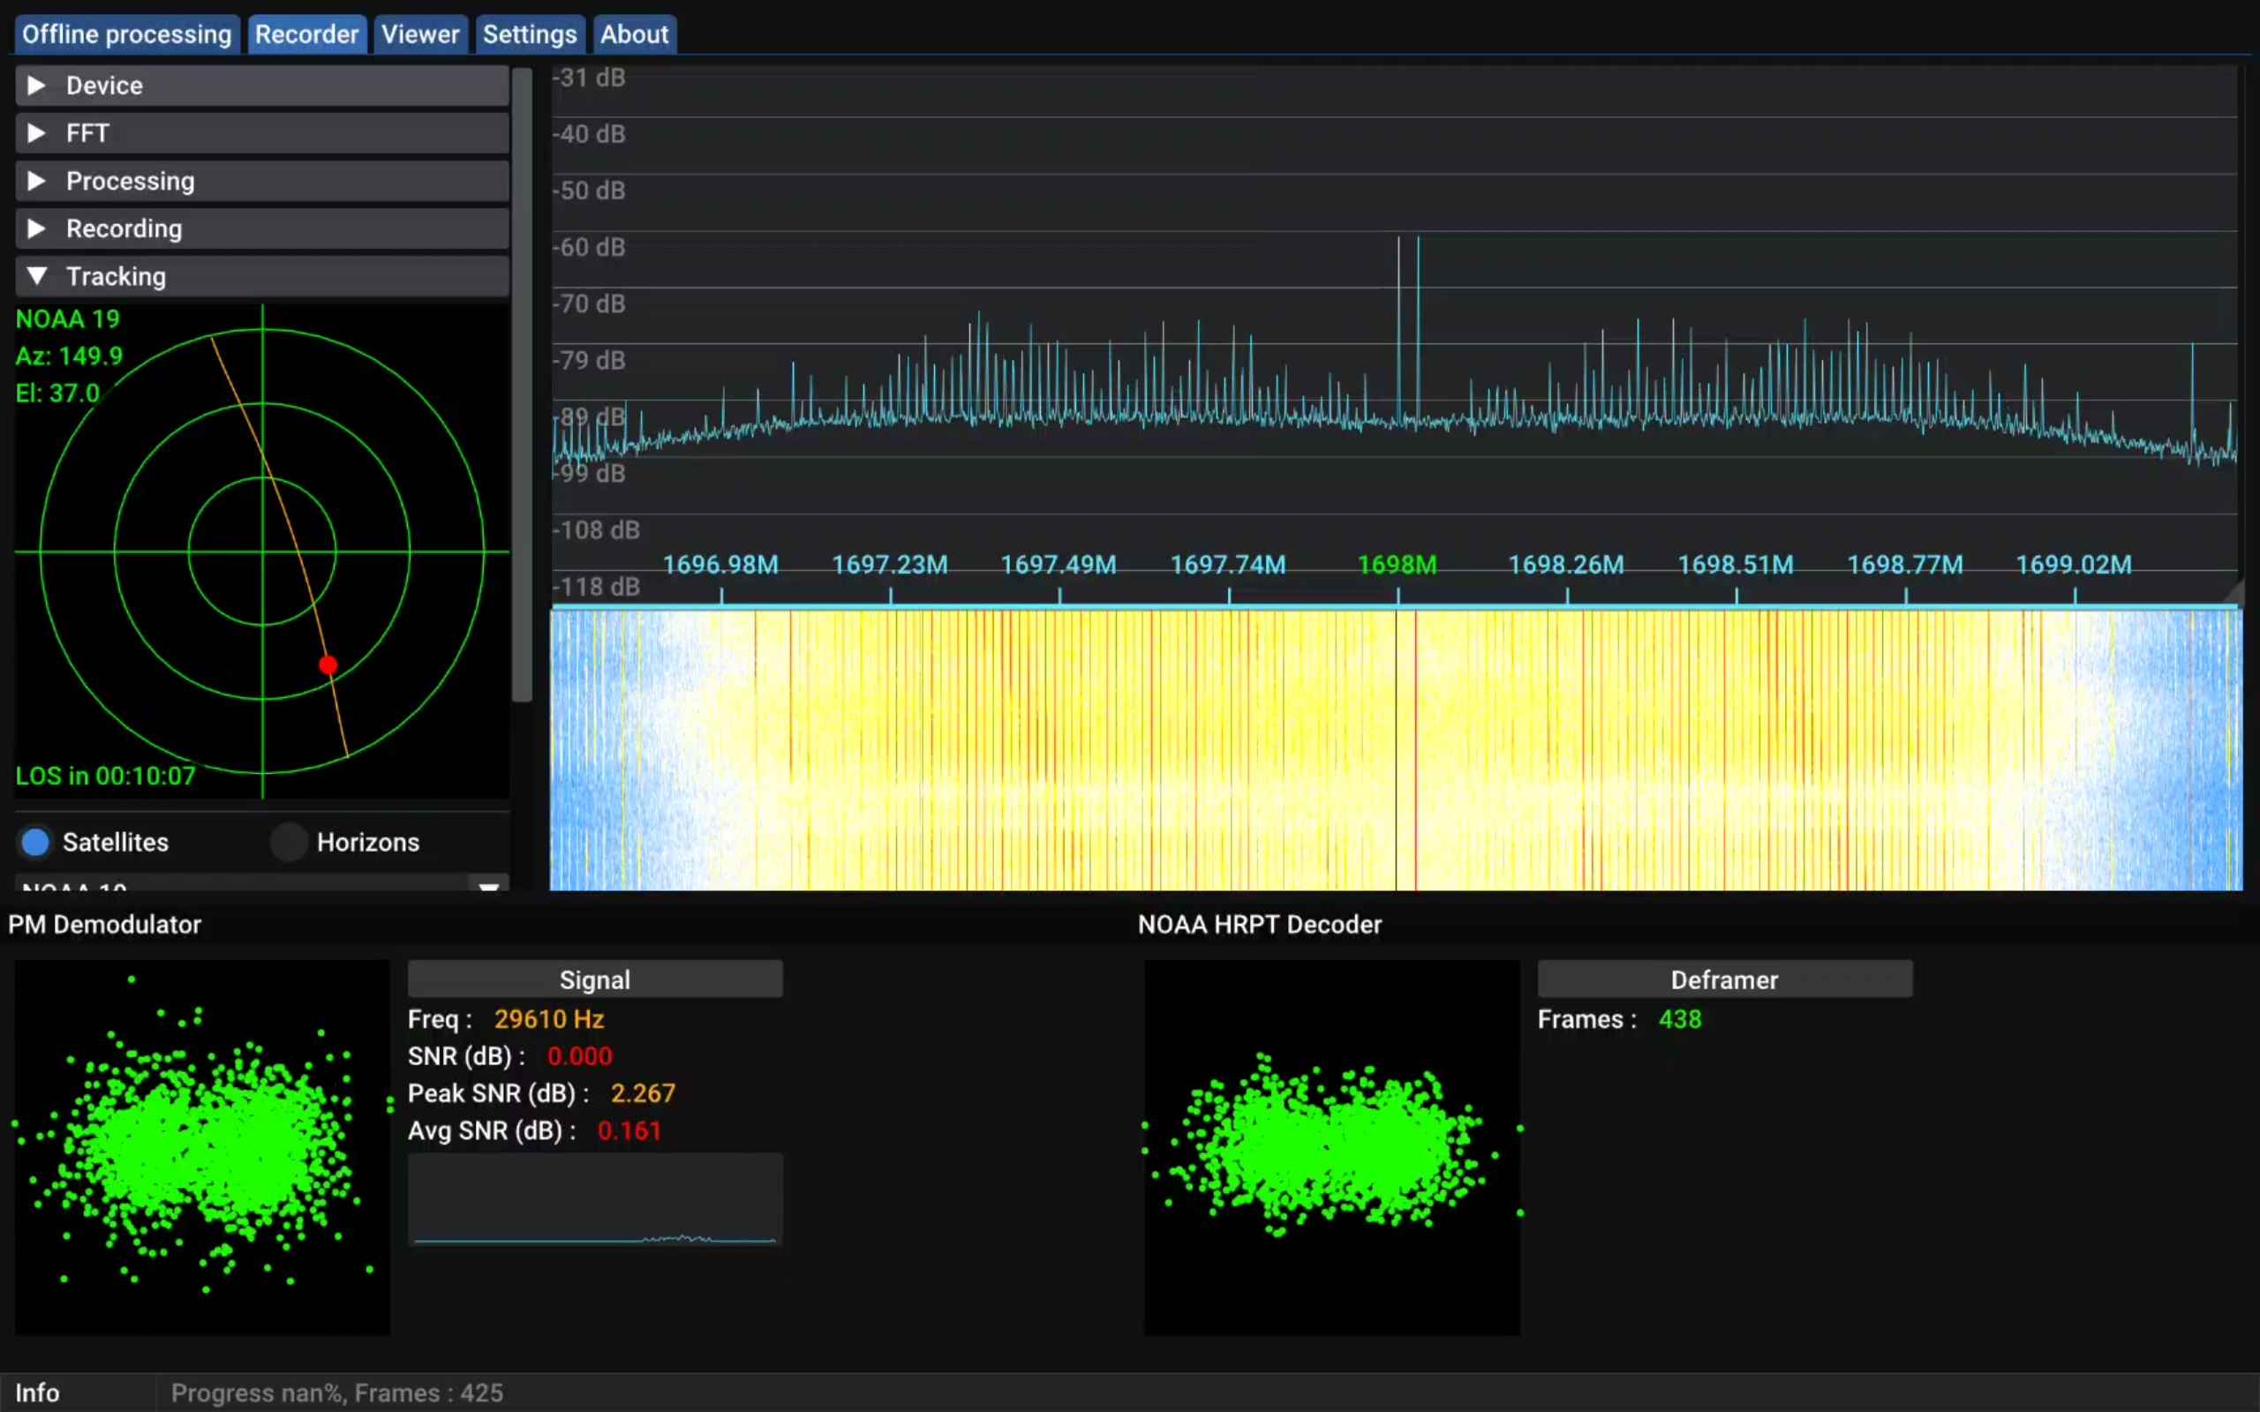Collapse the Tracking section
The height and width of the screenshot is (1412, 2260).
pos(261,275)
